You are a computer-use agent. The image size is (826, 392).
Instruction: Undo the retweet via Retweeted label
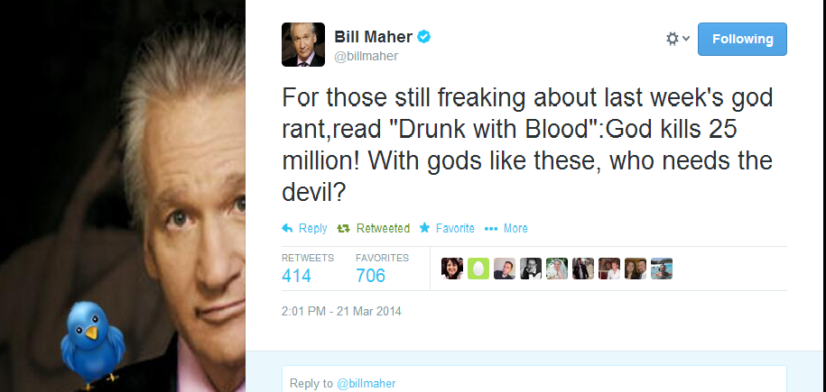(x=383, y=228)
